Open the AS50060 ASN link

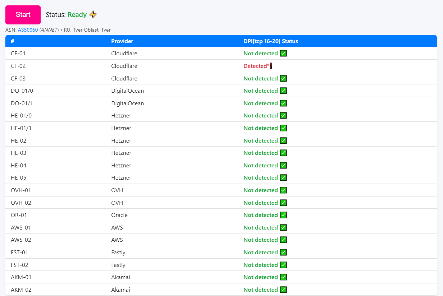pos(28,30)
